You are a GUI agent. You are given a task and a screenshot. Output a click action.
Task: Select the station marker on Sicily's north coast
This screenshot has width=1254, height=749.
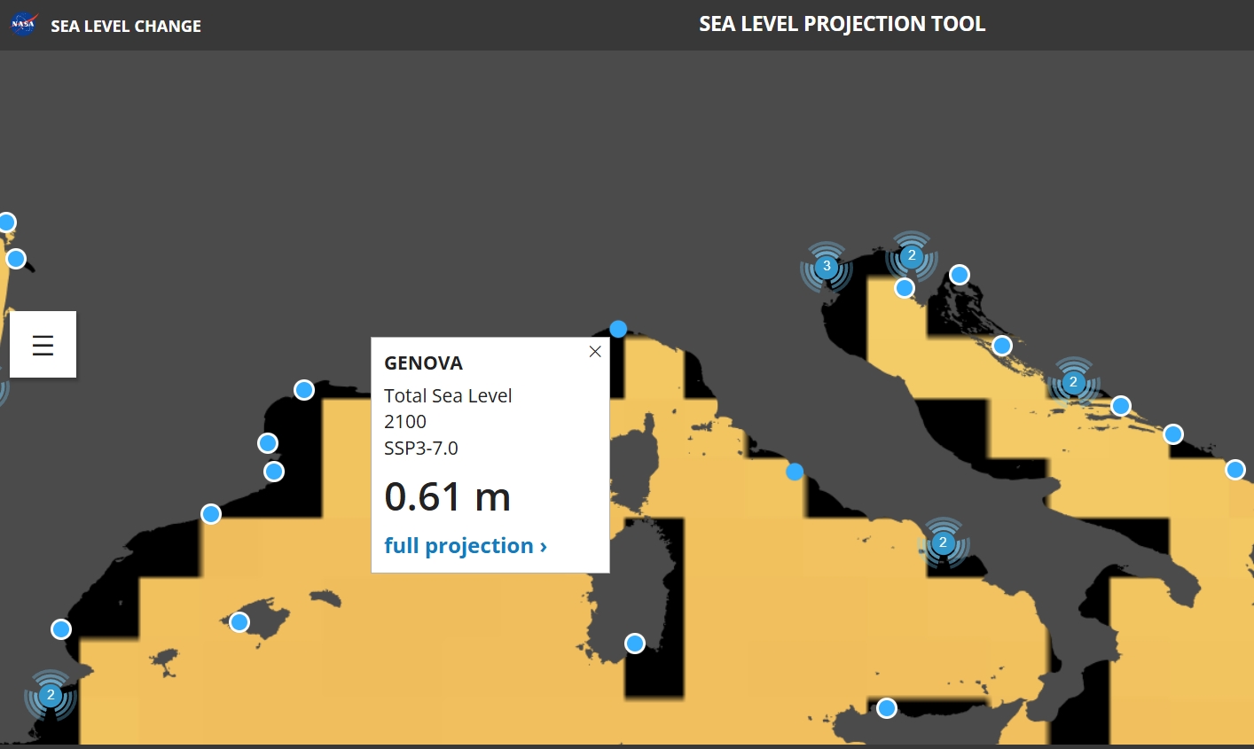pos(887,708)
